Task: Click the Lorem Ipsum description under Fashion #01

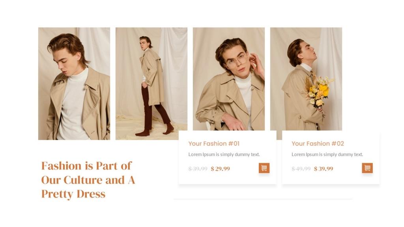Action: coord(224,154)
